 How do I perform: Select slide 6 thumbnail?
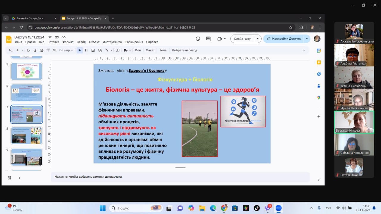[x=27, y=93]
